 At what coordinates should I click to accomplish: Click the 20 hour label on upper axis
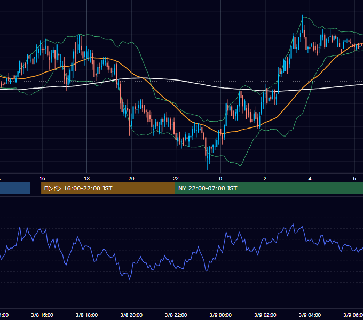click(x=131, y=179)
